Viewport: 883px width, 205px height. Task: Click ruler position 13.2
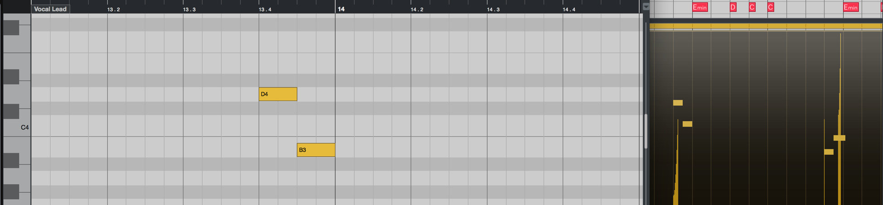pyautogui.click(x=114, y=9)
